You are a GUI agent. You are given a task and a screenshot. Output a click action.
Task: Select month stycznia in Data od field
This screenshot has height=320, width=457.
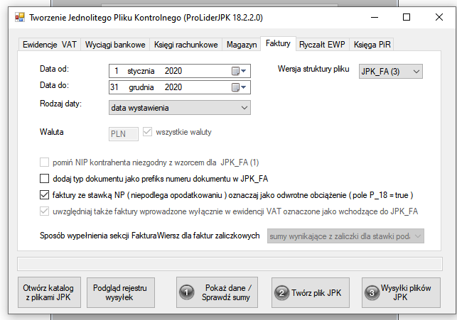coord(141,71)
